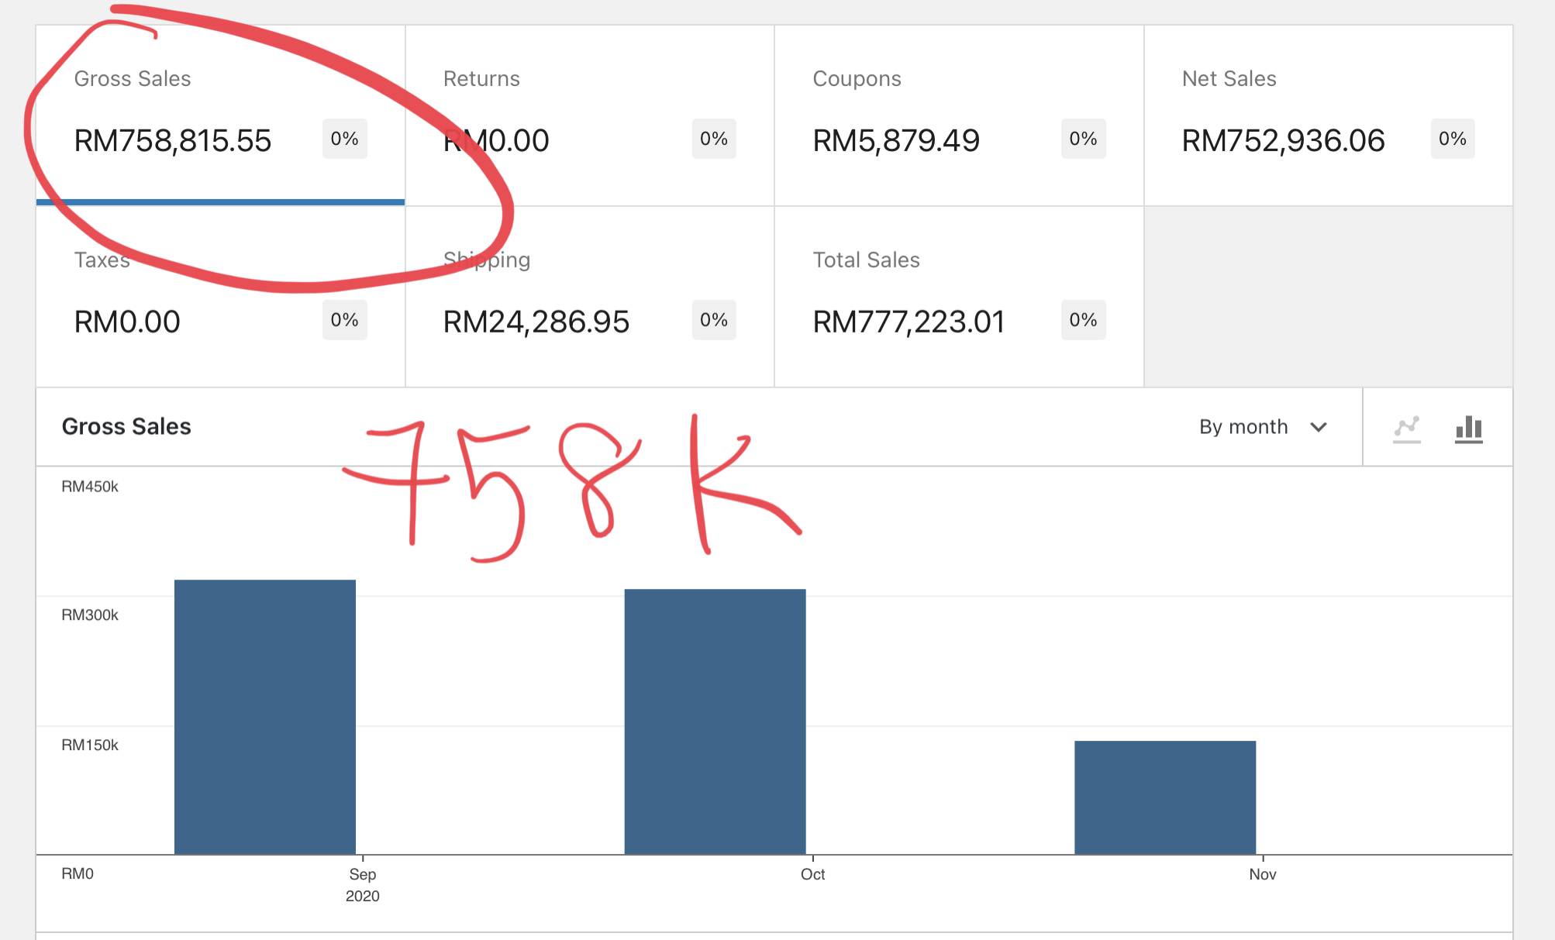Screen dimensions: 1555x940
Task: Select the Returns summary tab
Action: 590,115
